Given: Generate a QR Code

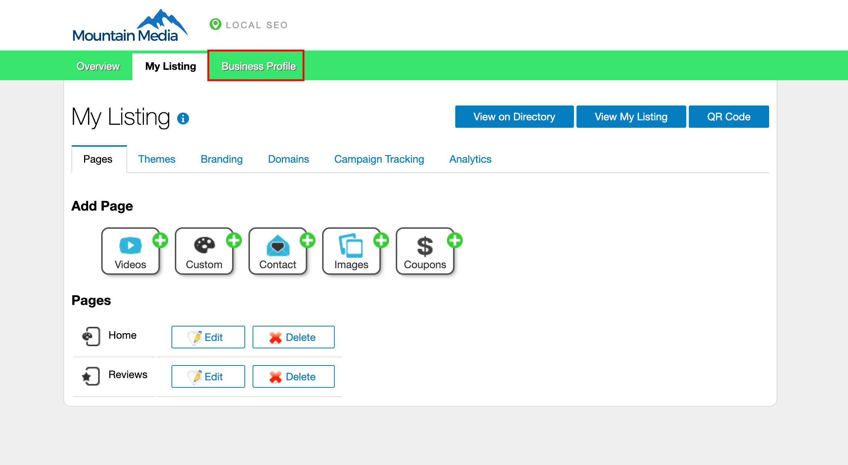Looking at the screenshot, I should point(728,117).
